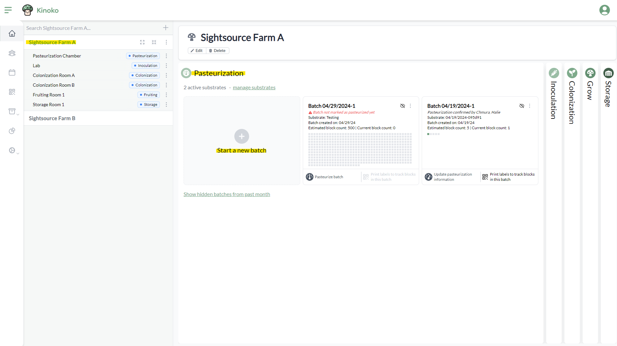Expand the inventory box sidebar menu

pyautogui.click(x=13, y=112)
